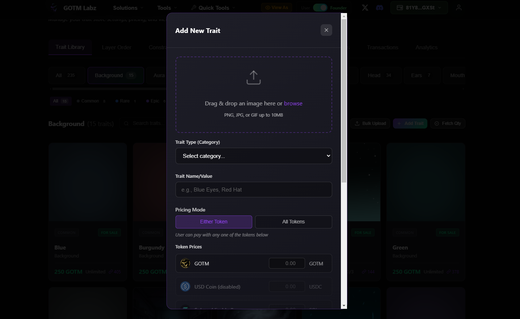
Task: Open the X (Twitter) icon link
Action: [365, 8]
